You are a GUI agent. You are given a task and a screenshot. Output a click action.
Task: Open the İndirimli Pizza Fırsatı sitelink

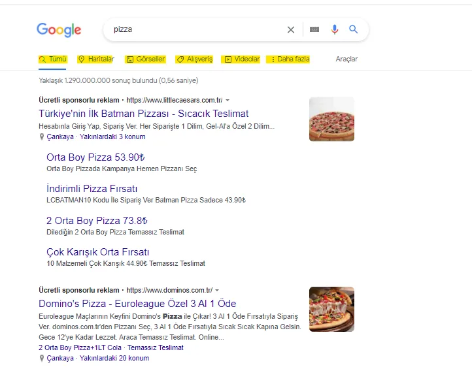coord(92,189)
